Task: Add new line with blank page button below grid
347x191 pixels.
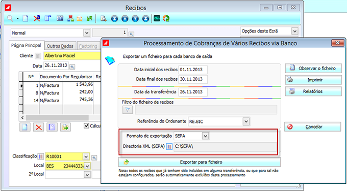Action: pos(25,127)
